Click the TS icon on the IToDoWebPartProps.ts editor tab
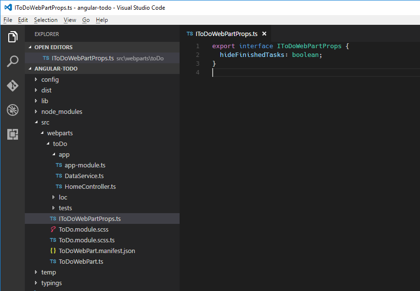 pos(190,34)
